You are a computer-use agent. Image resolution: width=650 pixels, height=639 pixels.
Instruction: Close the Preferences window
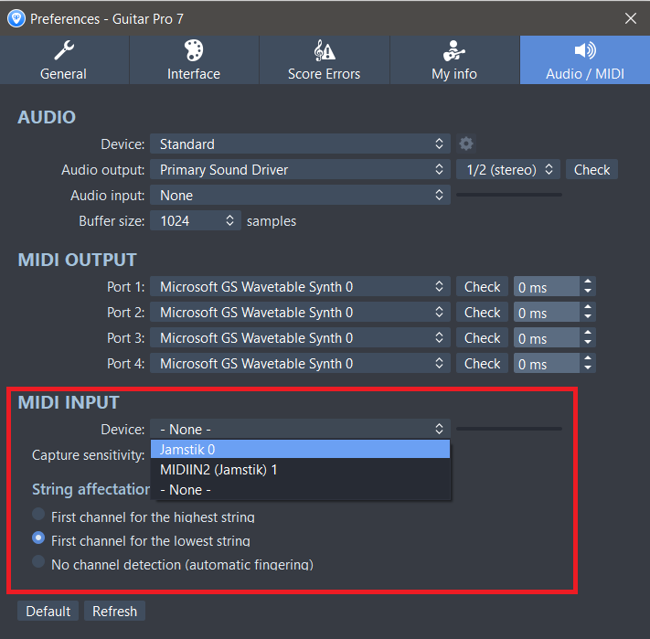point(631,17)
